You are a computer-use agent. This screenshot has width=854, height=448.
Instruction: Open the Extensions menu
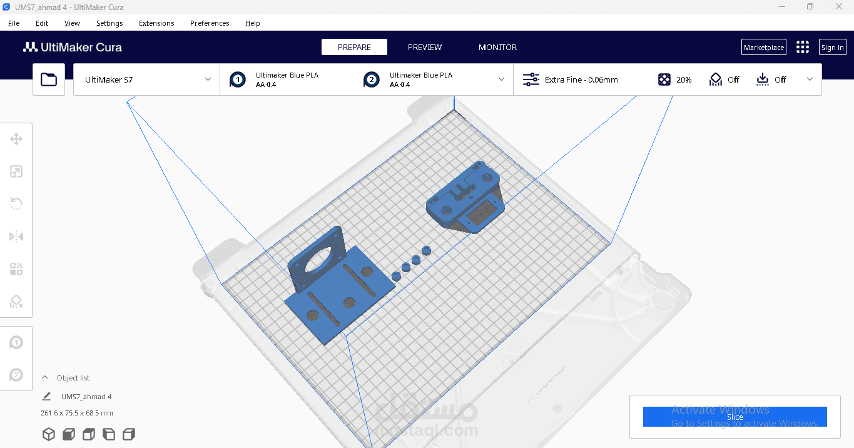[156, 23]
